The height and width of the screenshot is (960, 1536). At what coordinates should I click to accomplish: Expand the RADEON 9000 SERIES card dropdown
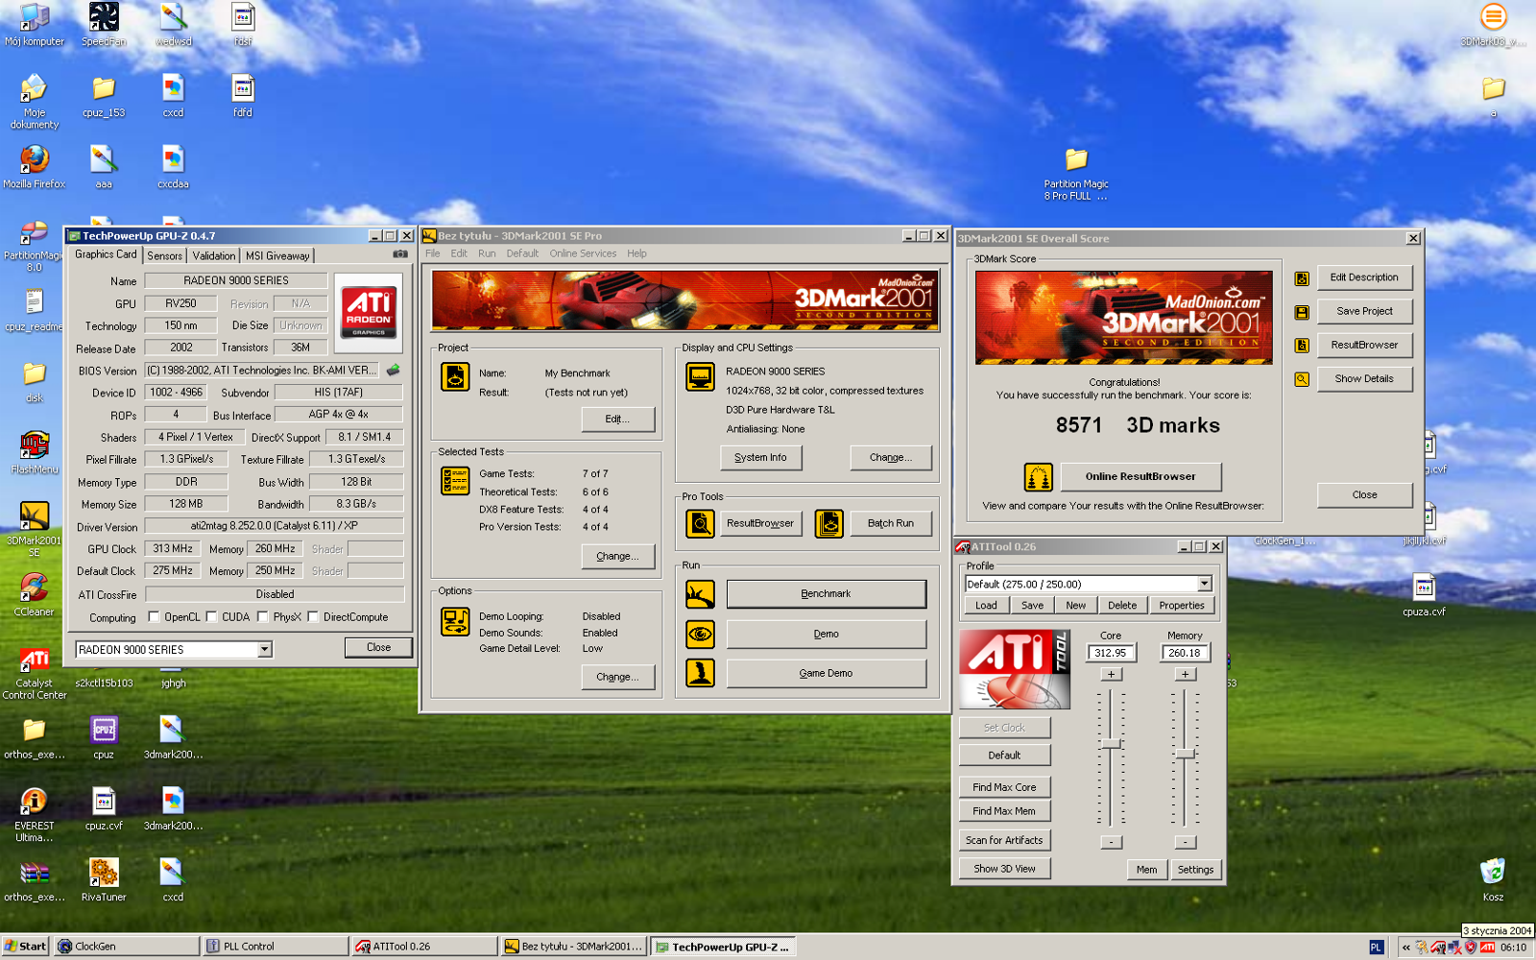265,650
